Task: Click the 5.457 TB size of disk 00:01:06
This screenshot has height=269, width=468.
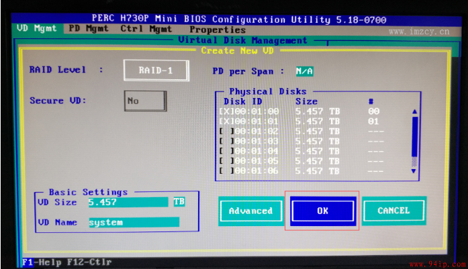Action: pyautogui.click(x=318, y=171)
